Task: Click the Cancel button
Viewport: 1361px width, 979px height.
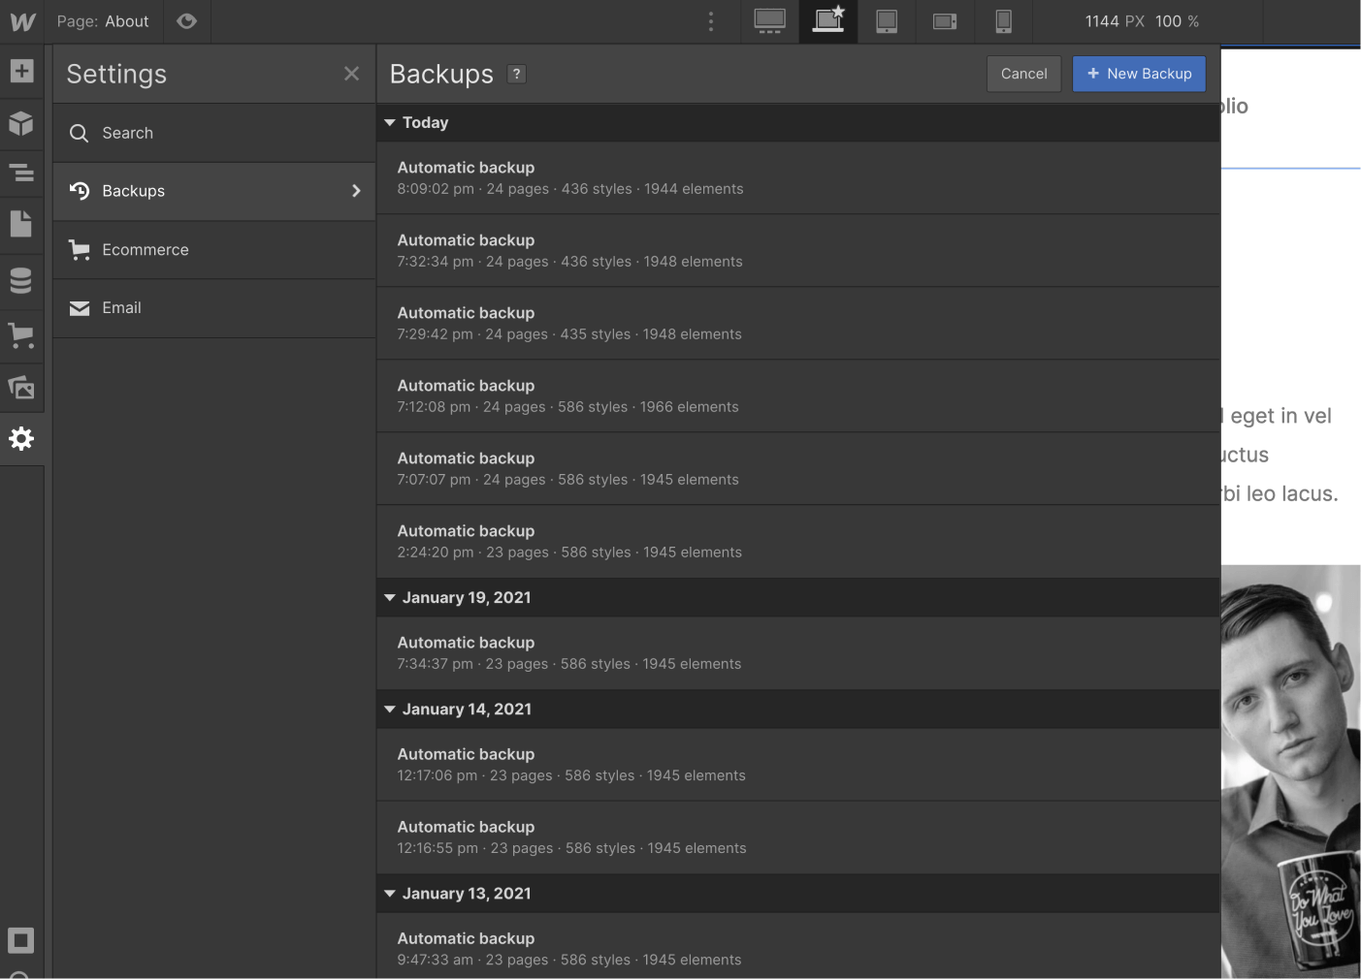Action: pos(1023,74)
